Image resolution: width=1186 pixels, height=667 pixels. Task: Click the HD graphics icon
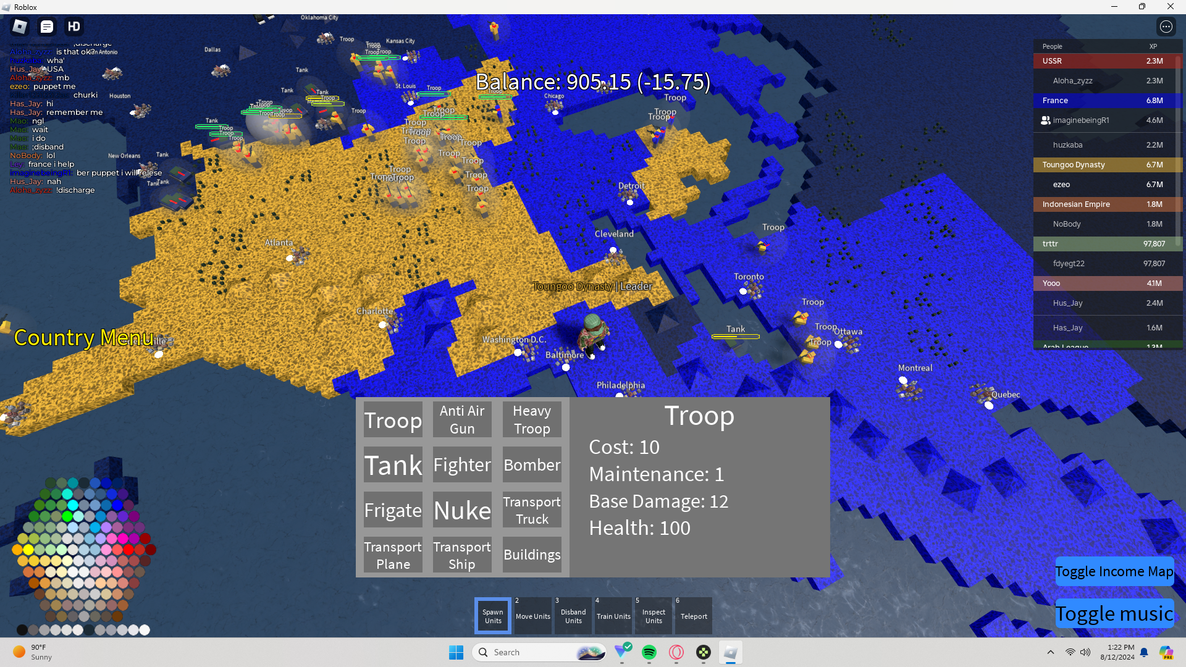tap(74, 27)
